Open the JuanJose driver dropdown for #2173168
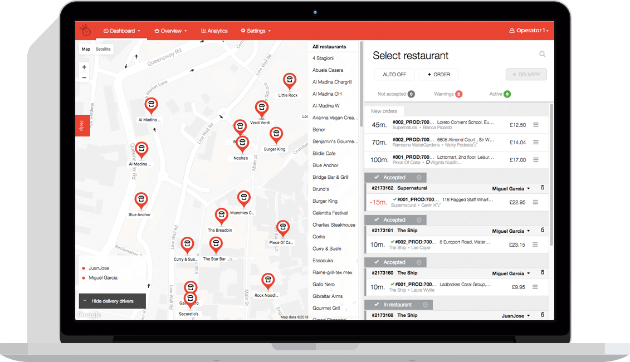 pos(516,316)
